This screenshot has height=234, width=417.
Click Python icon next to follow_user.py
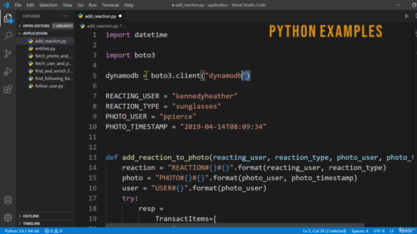[x=31, y=86]
